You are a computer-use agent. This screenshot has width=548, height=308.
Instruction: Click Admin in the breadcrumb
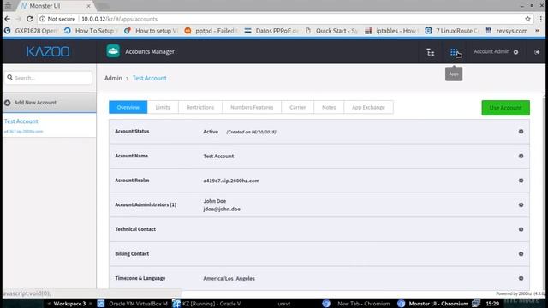pyautogui.click(x=113, y=78)
